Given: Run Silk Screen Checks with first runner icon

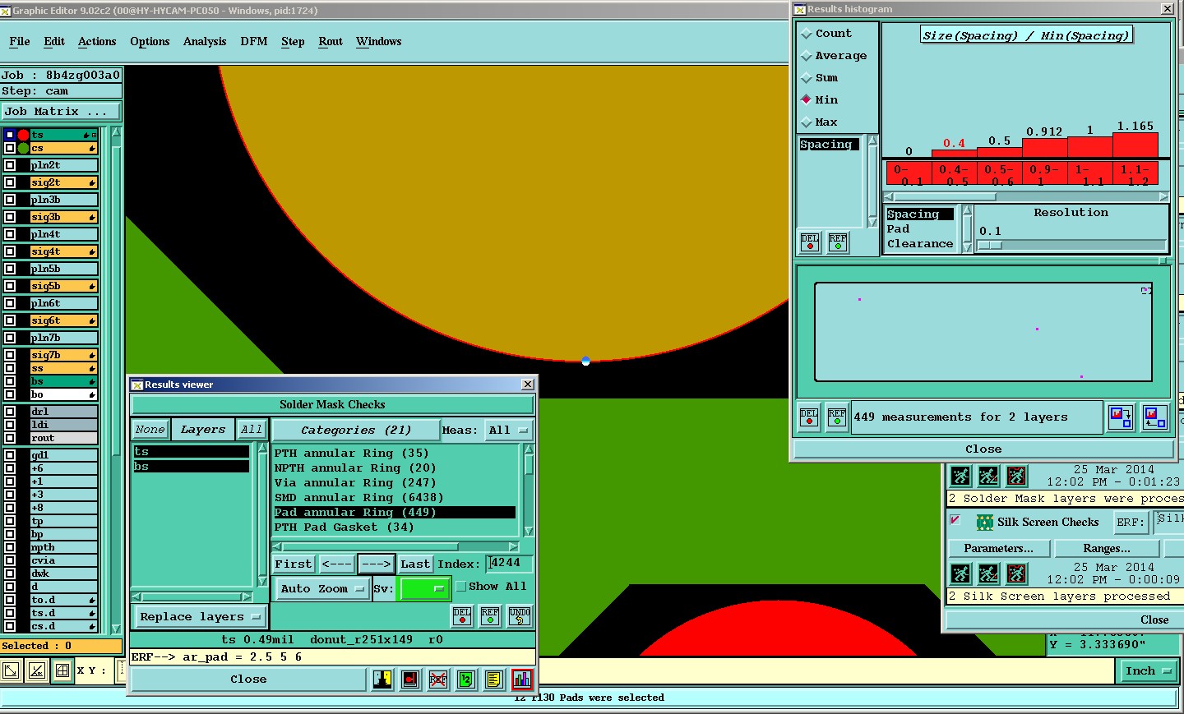Looking at the screenshot, I should click(x=960, y=574).
